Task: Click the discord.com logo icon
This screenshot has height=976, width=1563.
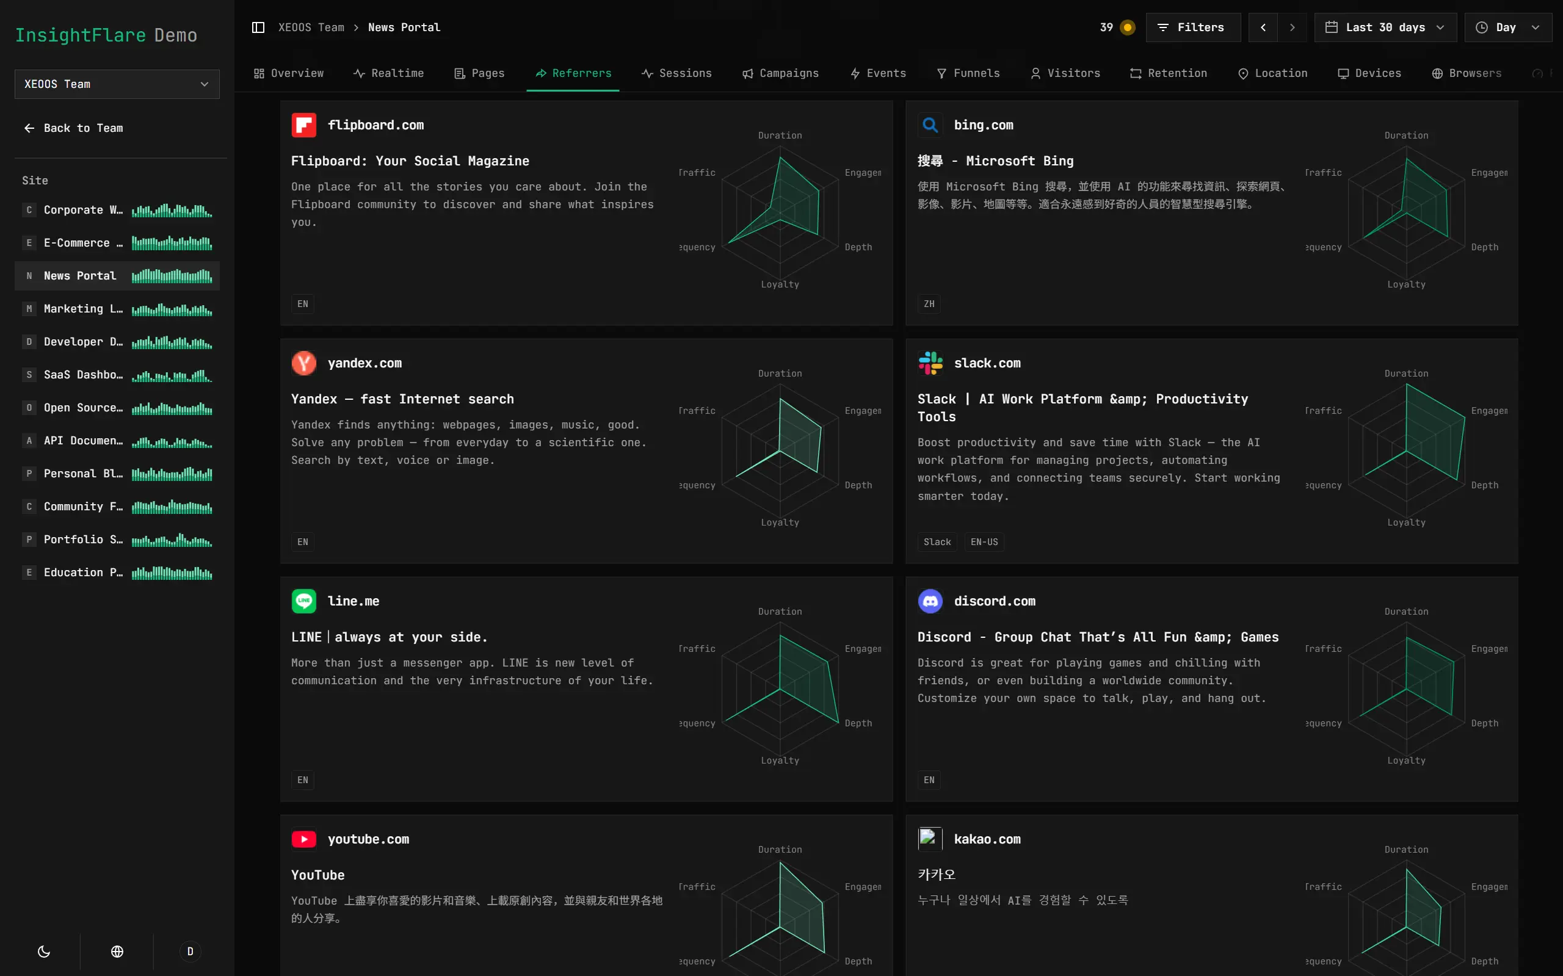Action: 930,602
